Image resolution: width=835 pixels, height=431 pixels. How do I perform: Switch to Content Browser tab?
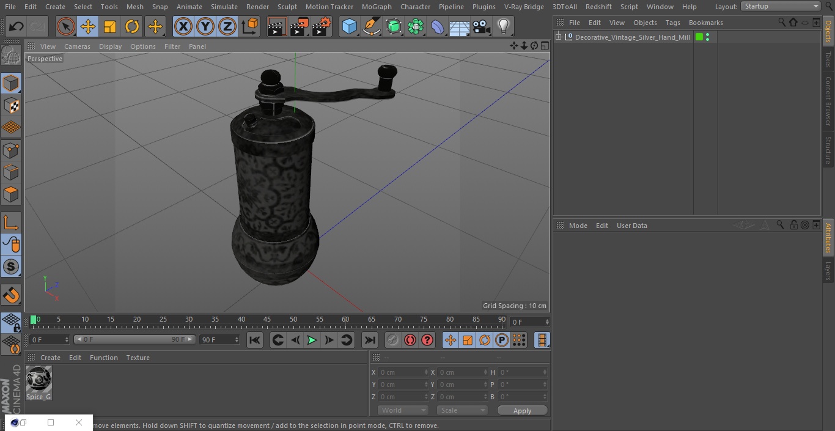click(828, 101)
